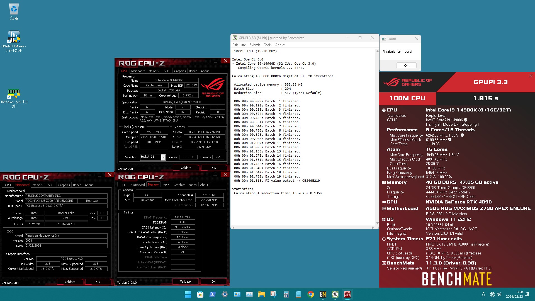Launch Snipping Tool from the taskbar
535x301 pixels.
[274, 294]
